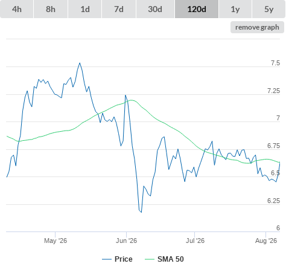This screenshot has height=275, width=286.
Task: Click the blue Price legend line marker
Action: [x=107, y=259]
